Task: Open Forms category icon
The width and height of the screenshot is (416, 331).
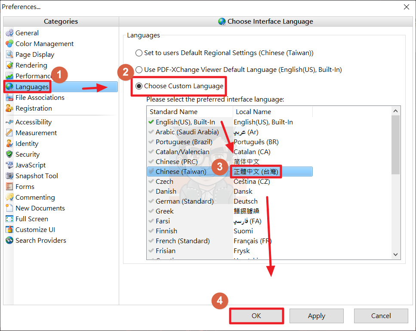Action: [x=9, y=187]
